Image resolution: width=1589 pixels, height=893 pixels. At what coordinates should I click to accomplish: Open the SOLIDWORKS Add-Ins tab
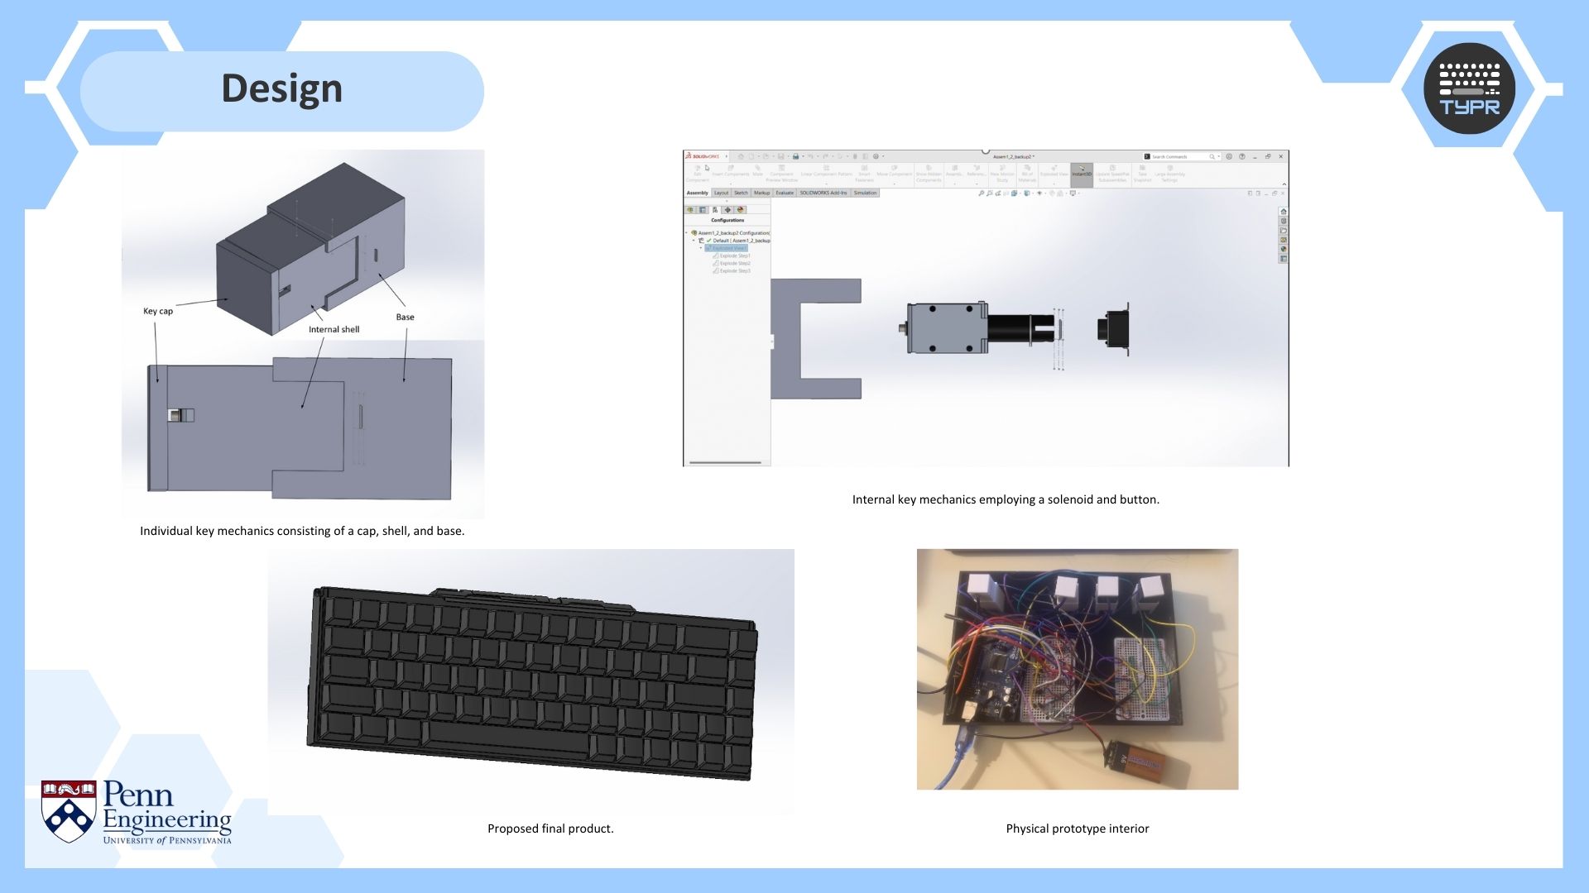point(823,193)
